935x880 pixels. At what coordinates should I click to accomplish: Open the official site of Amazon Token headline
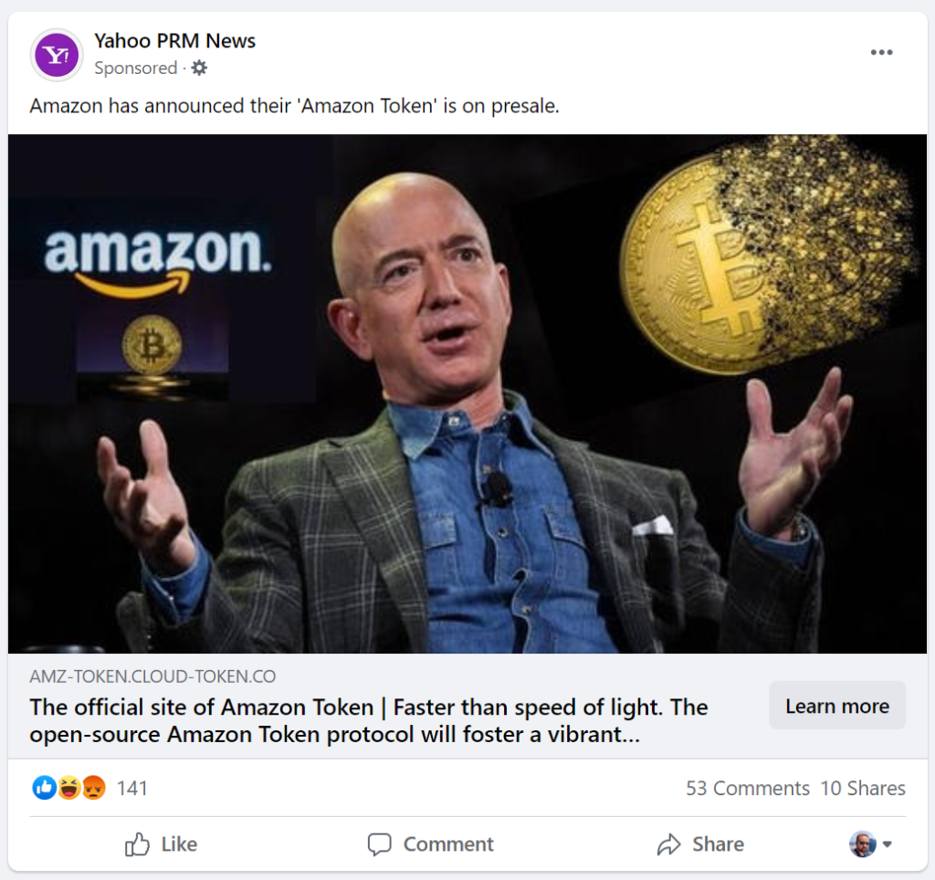point(369,720)
